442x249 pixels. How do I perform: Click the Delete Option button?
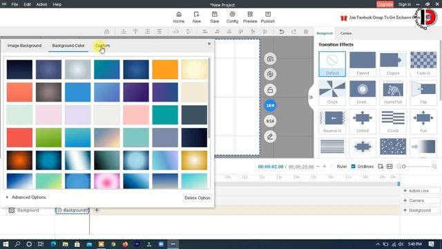click(198, 198)
